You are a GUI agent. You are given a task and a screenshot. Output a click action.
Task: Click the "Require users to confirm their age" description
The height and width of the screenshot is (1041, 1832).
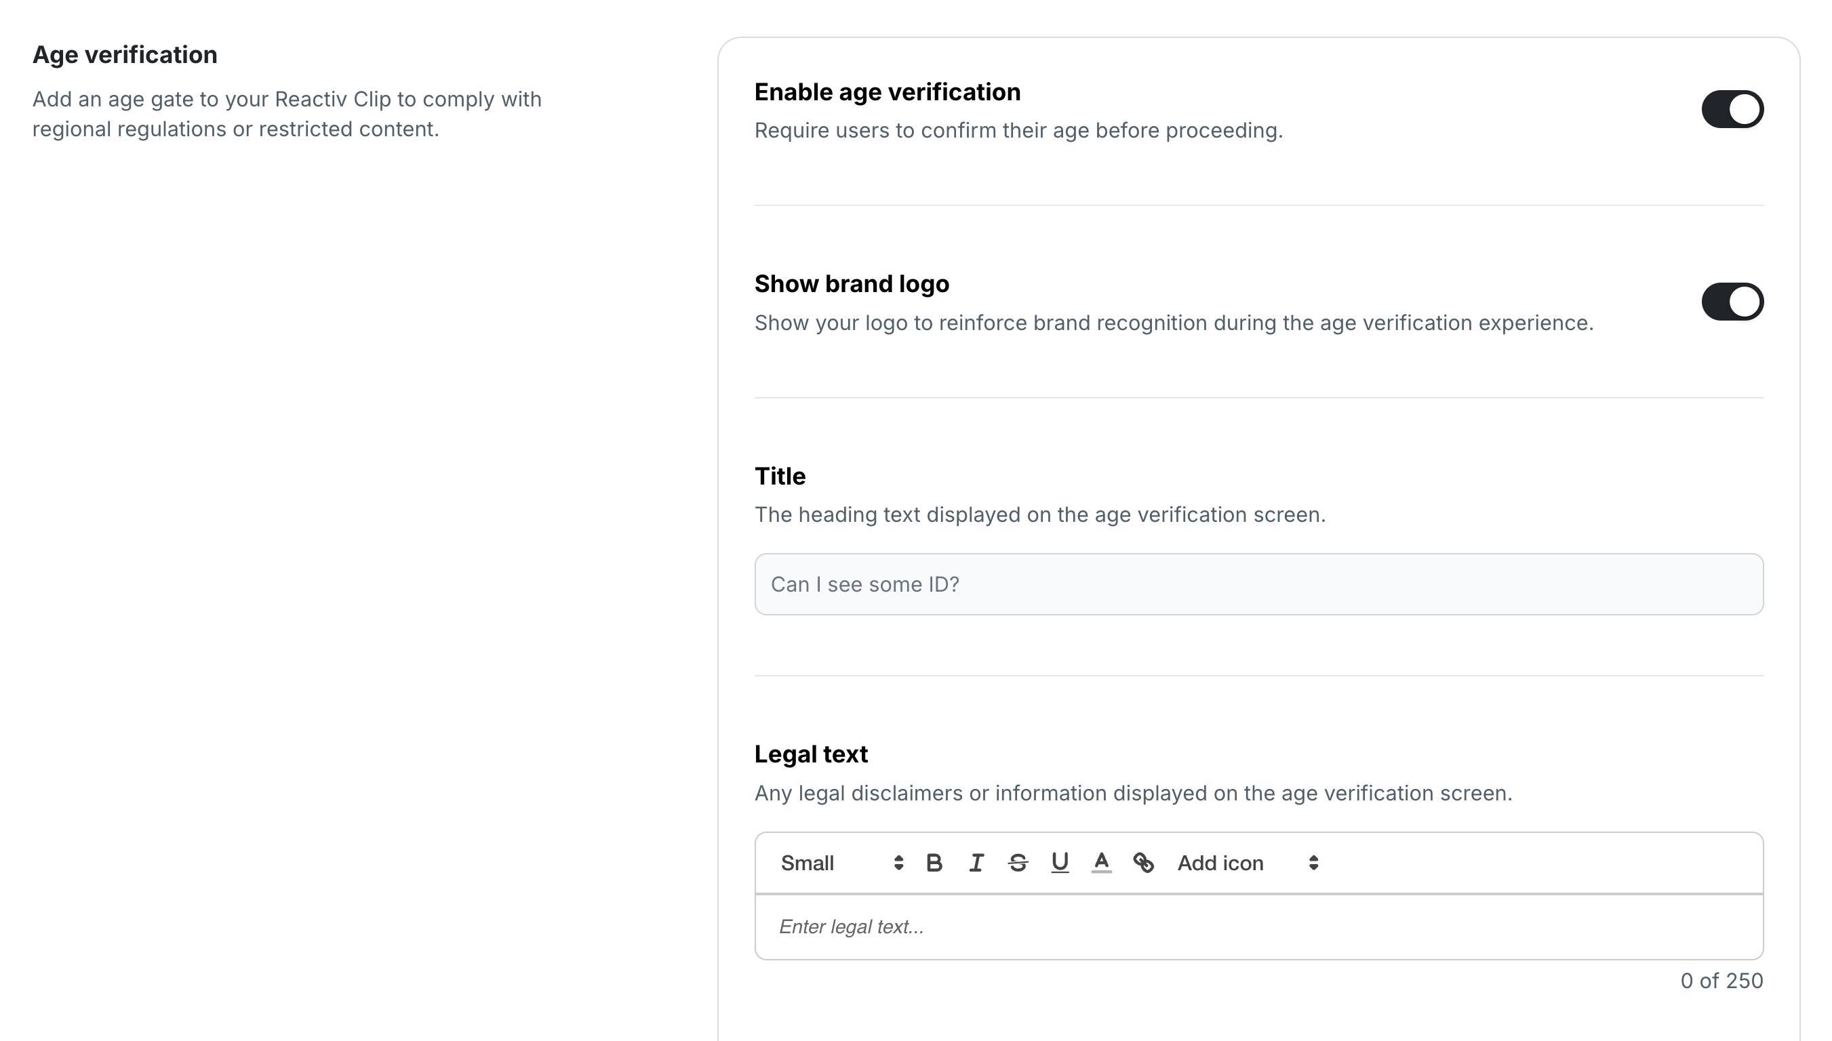pyautogui.click(x=1018, y=131)
